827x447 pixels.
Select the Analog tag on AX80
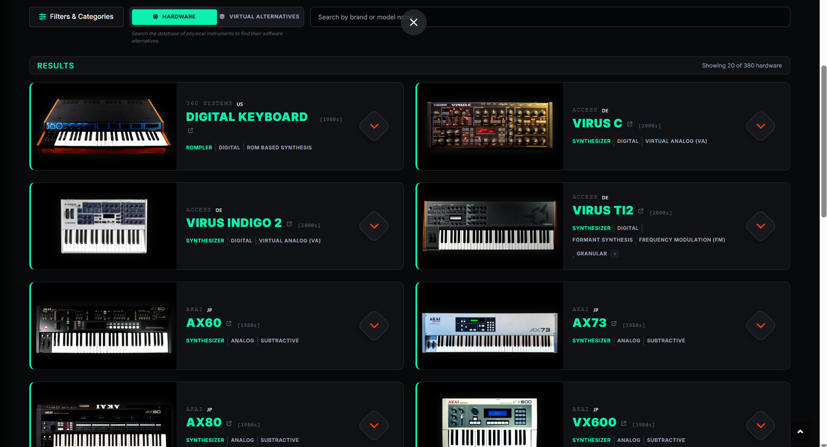coord(242,440)
